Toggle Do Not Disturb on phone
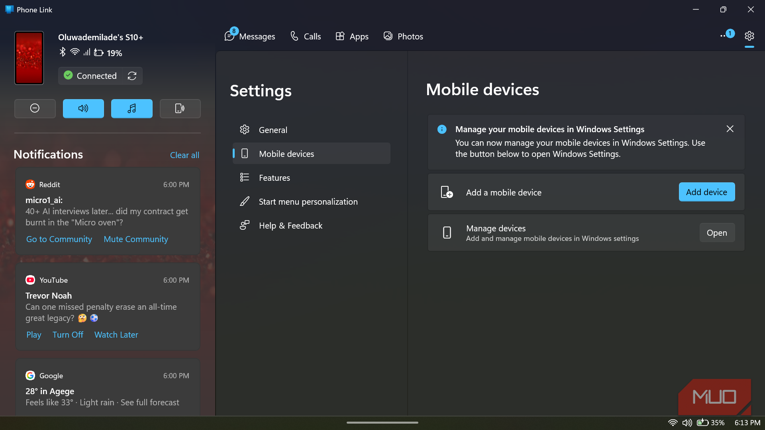765x430 pixels. (x=35, y=108)
